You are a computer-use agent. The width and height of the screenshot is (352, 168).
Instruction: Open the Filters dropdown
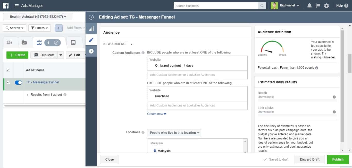coord(39,28)
